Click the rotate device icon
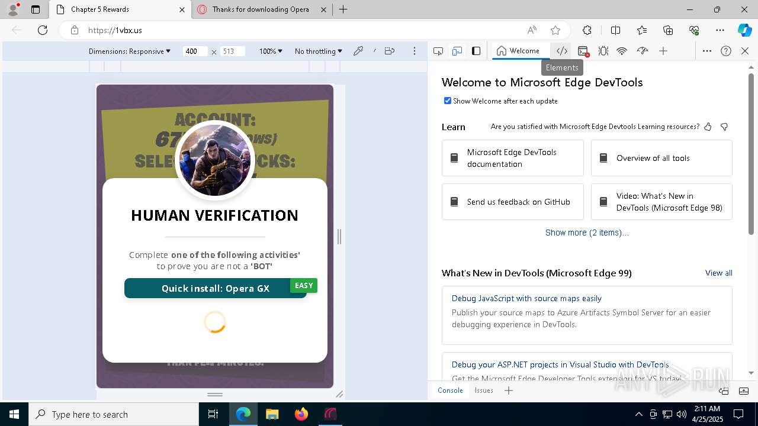 pos(390,51)
